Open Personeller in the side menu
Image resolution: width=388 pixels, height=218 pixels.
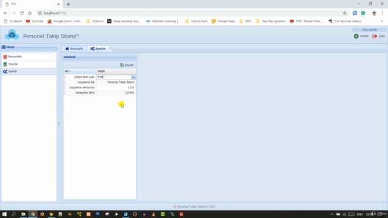(x=29, y=56)
